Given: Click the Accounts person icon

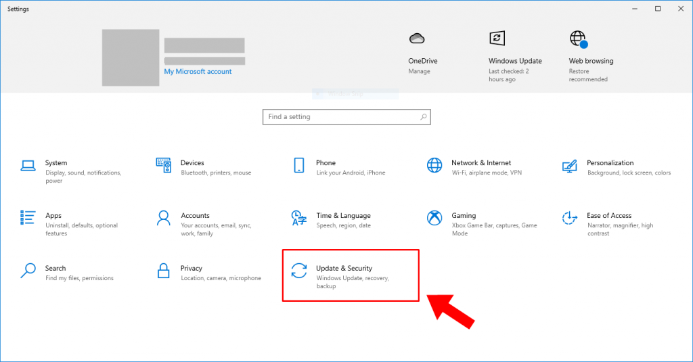Looking at the screenshot, I should tap(164, 218).
